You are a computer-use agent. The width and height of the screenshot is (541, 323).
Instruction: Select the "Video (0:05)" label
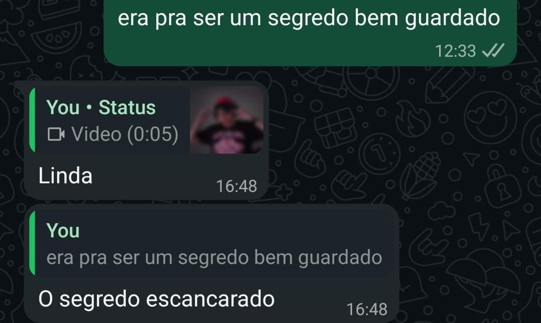pos(125,134)
